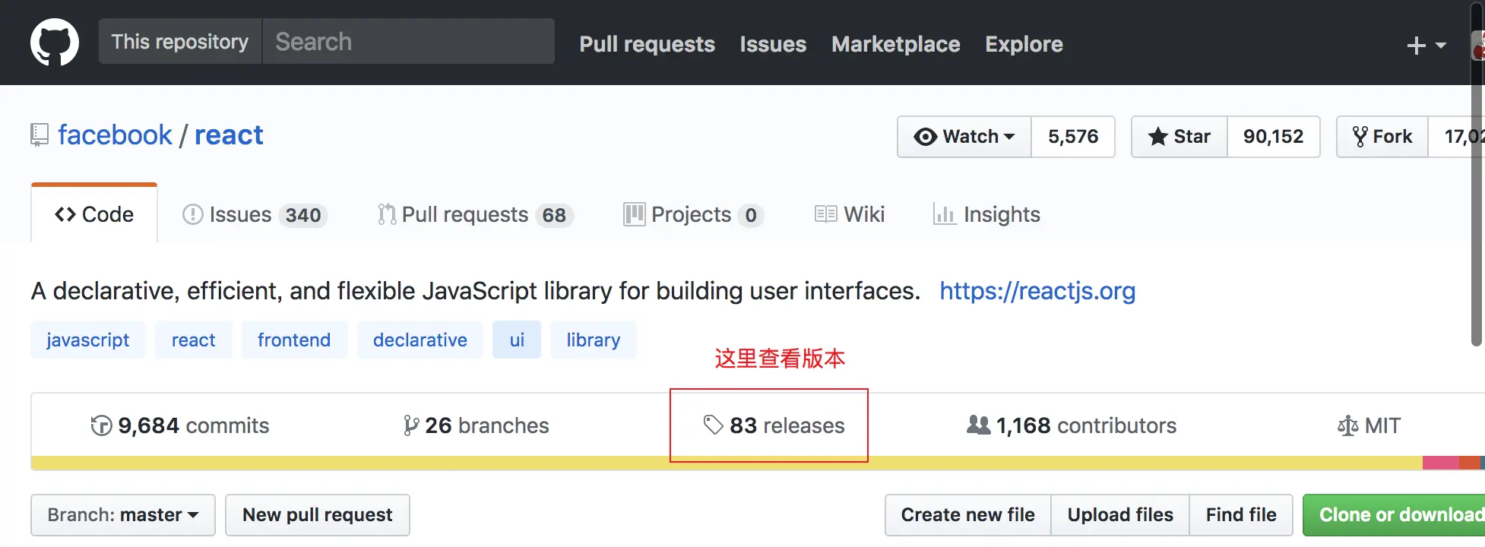Open the Insights tab
The width and height of the screenshot is (1485, 547).
click(x=986, y=215)
